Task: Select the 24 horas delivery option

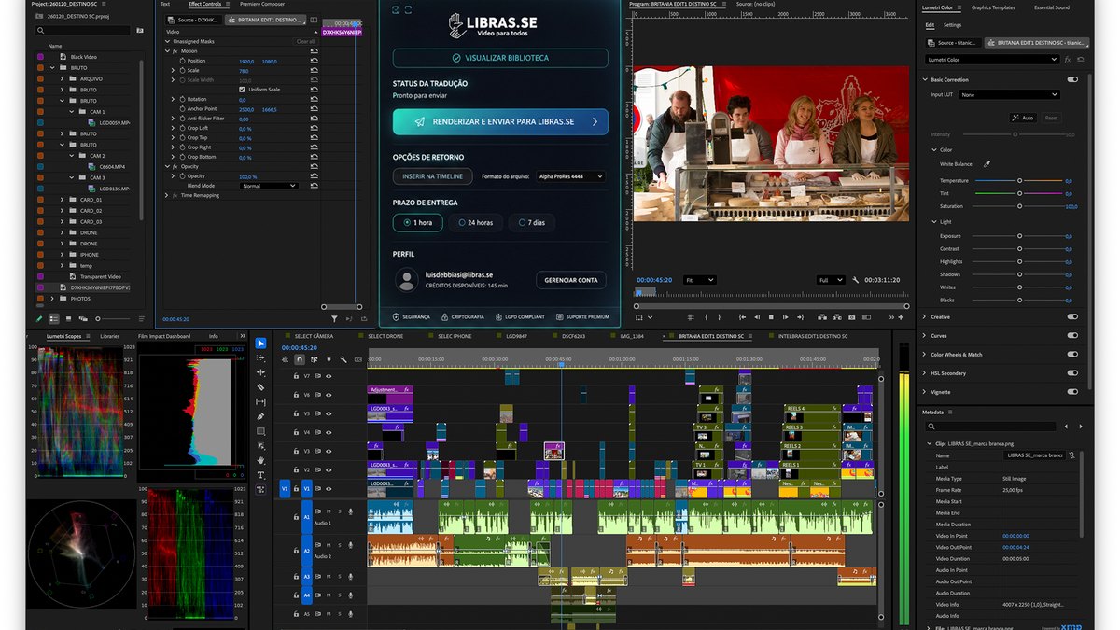Action: click(476, 223)
